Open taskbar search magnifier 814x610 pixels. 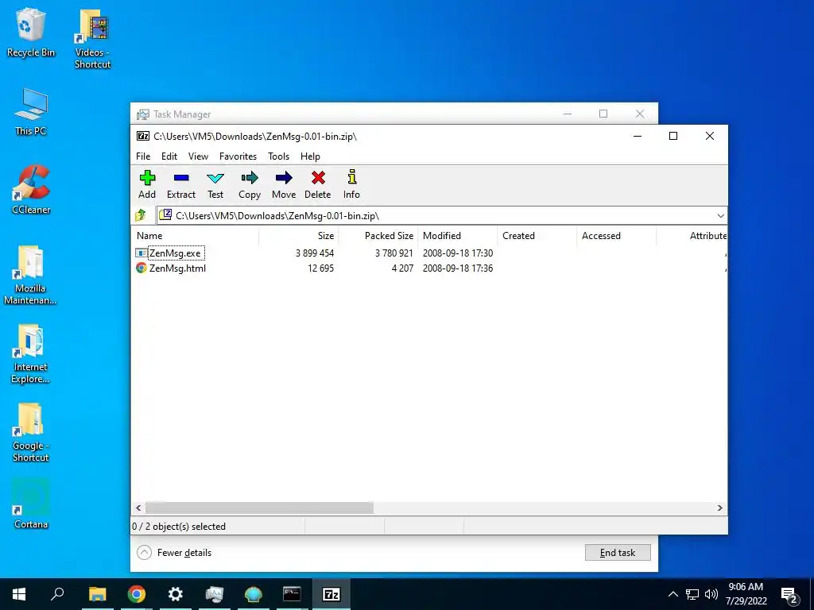[x=57, y=594]
